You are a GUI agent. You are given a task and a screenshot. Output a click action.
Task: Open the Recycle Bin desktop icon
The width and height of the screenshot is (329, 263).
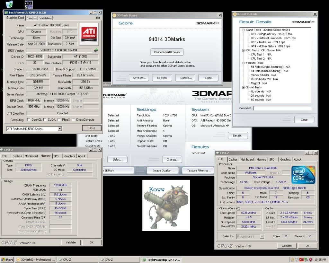click(9, 4)
